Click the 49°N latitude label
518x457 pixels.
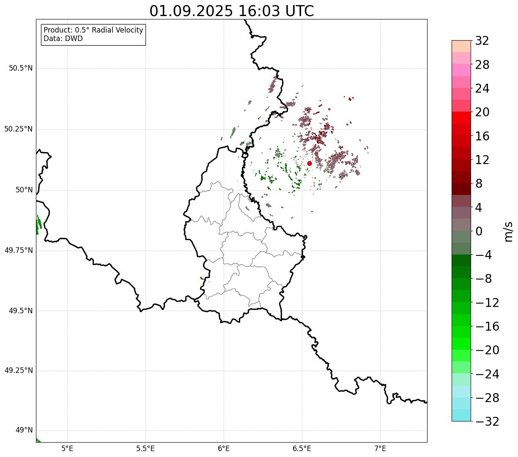click(24, 430)
